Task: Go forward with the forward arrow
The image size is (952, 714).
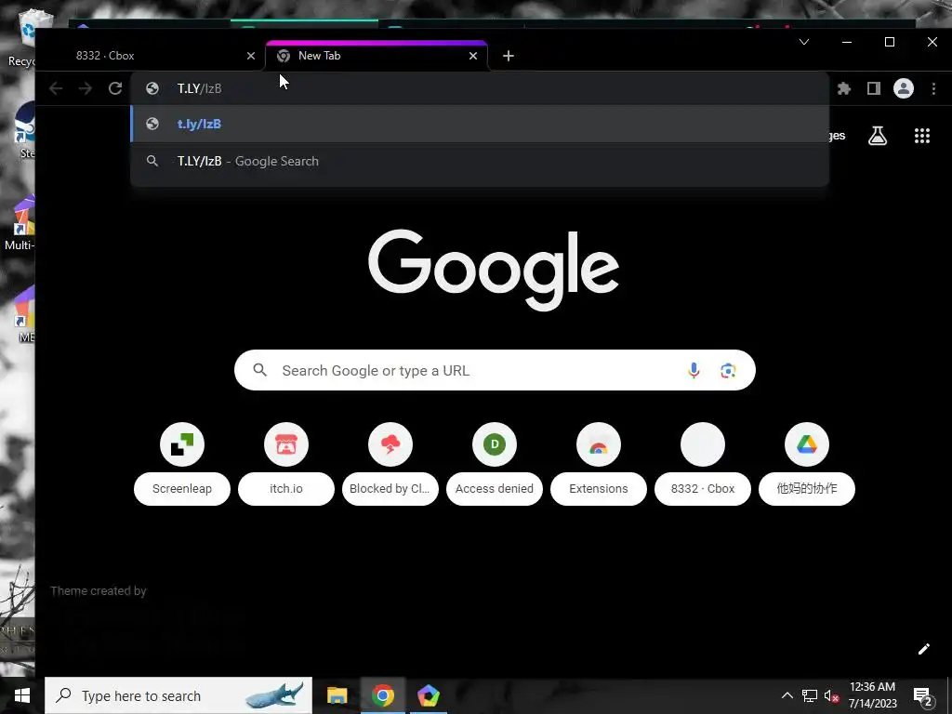Action: 86,88
